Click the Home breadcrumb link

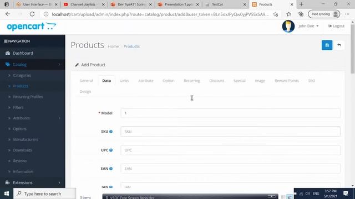[x=113, y=46]
